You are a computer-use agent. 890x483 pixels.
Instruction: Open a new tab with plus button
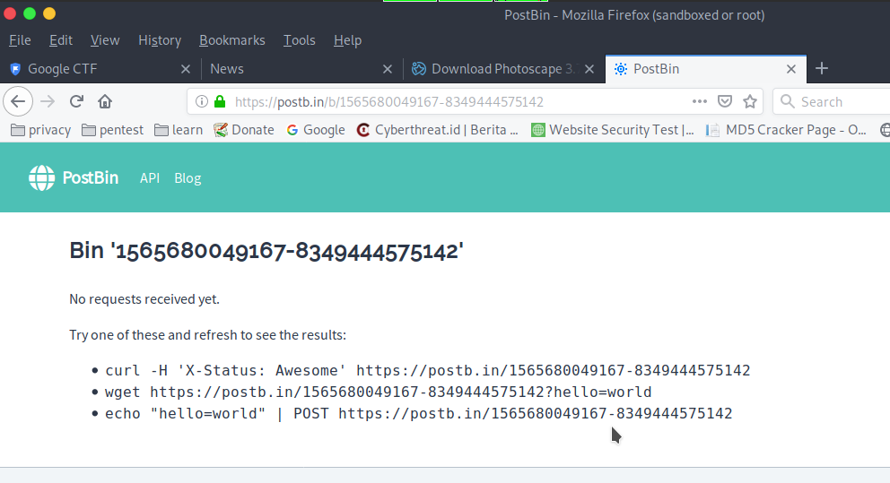point(821,69)
